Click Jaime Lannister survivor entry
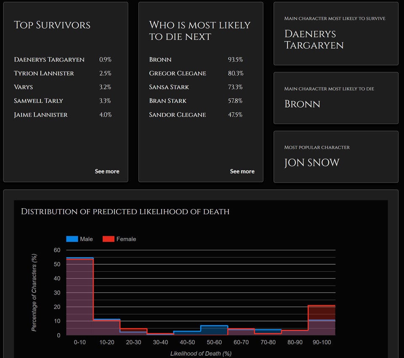The image size is (404, 358). pos(41,115)
